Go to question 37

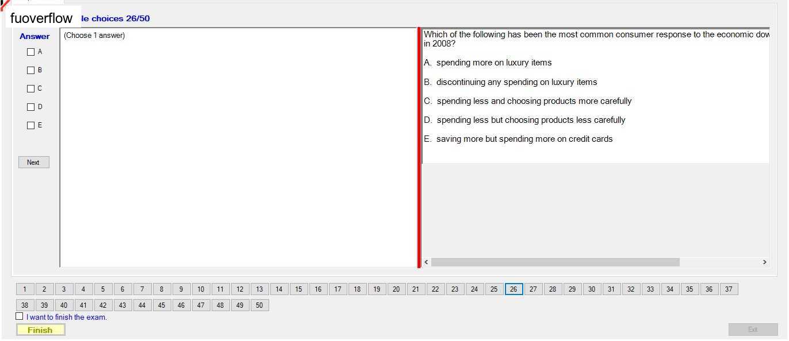tap(729, 289)
